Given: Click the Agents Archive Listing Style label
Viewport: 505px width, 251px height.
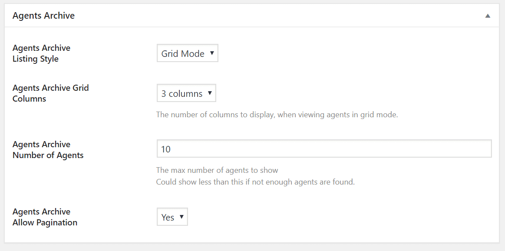Looking at the screenshot, I should pyautogui.click(x=41, y=53).
